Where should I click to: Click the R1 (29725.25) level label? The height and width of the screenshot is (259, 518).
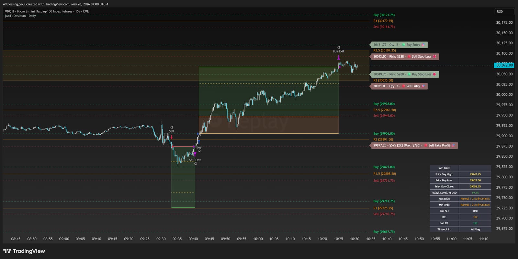click(383, 208)
